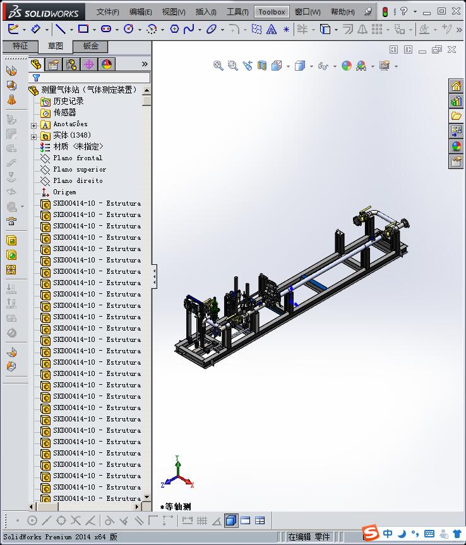Select the Spline sketch tool
The height and width of the screenshot is (545, 466).
coord(189,29)
